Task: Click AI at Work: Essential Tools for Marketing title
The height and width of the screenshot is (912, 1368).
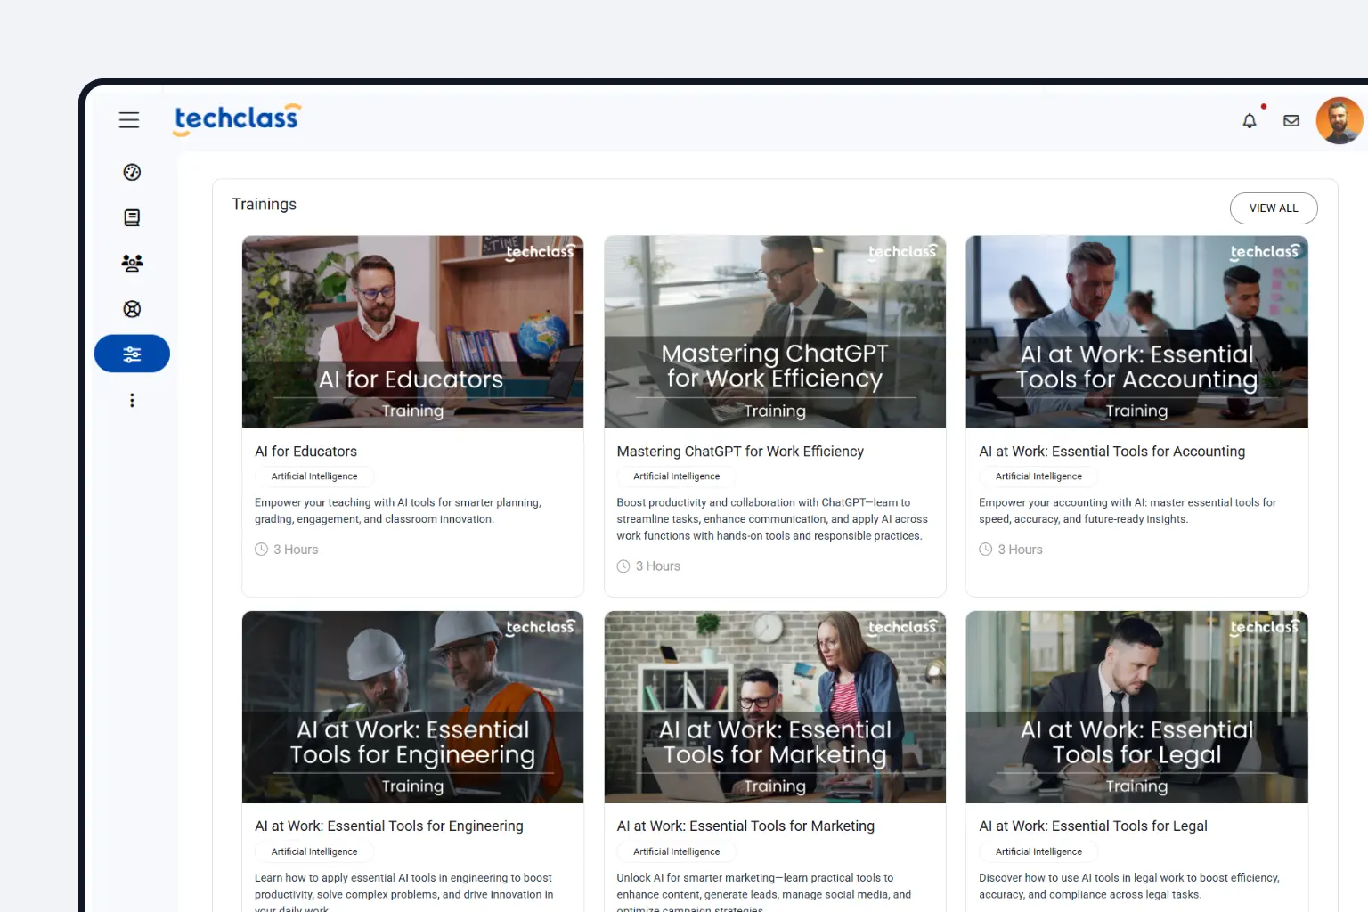Action: (745, 826)
